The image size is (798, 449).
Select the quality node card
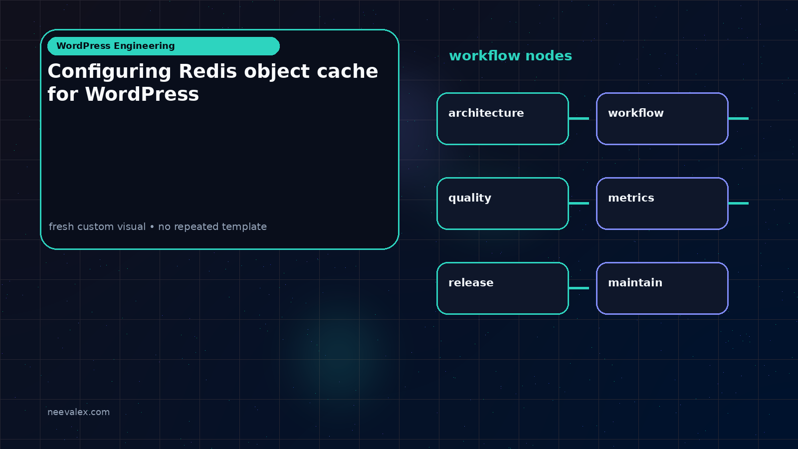503,204
